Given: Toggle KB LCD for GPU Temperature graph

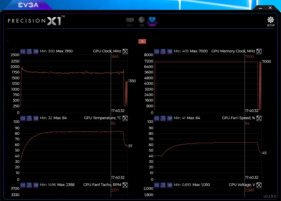Looking at the screenshot, I should pyautogui.click(x=29, y=118).
